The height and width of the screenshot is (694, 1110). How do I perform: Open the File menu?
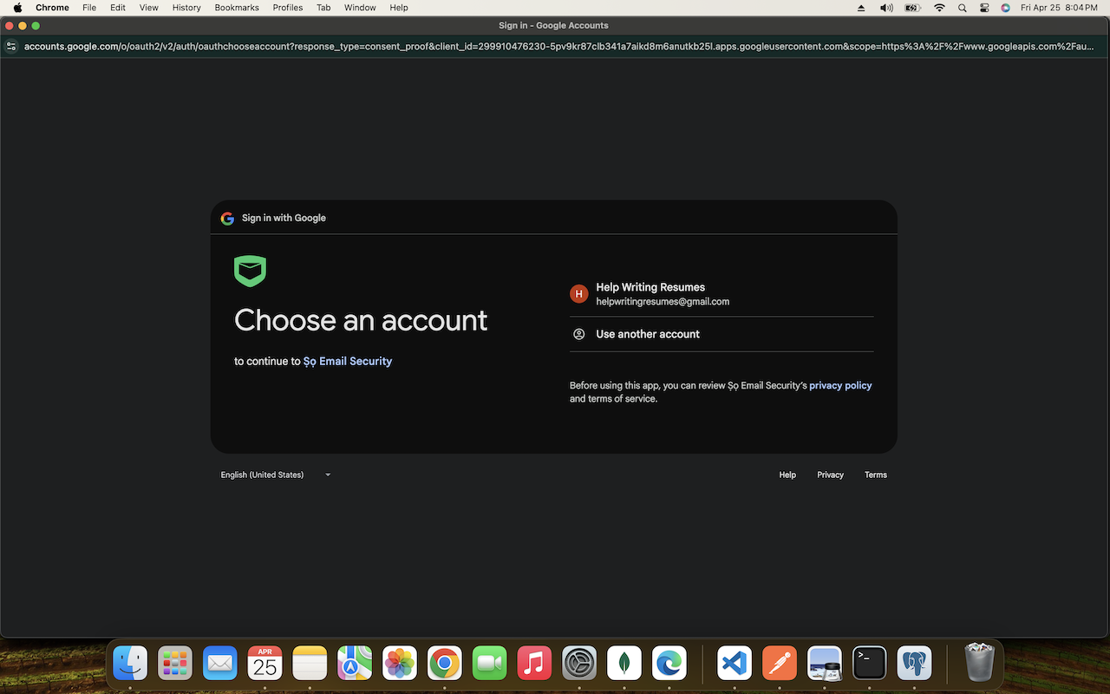(x=89, y=8)
